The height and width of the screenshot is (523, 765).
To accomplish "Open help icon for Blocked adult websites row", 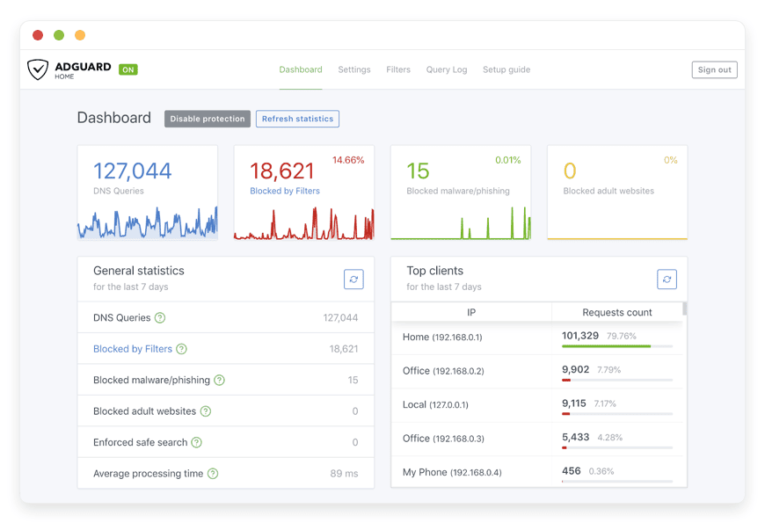I will coord(206,411).
